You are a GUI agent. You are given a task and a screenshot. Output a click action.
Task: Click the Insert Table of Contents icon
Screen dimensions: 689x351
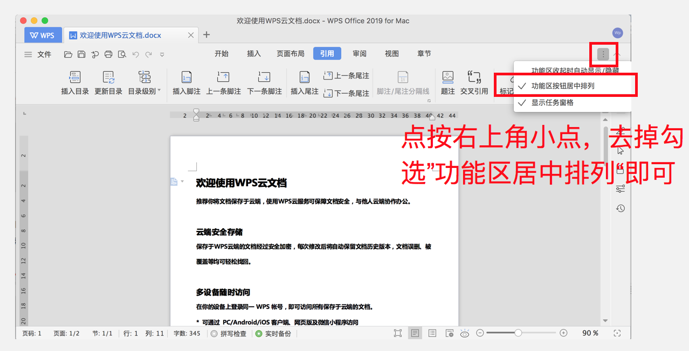tap(75, 78)
